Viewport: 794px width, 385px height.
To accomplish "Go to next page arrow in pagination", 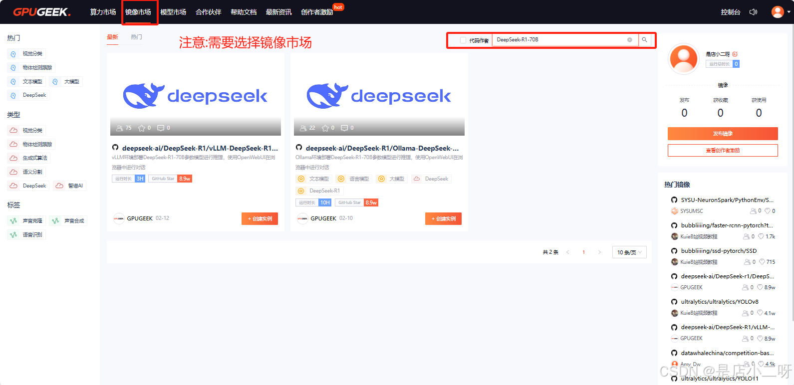I will coord(599,252).
